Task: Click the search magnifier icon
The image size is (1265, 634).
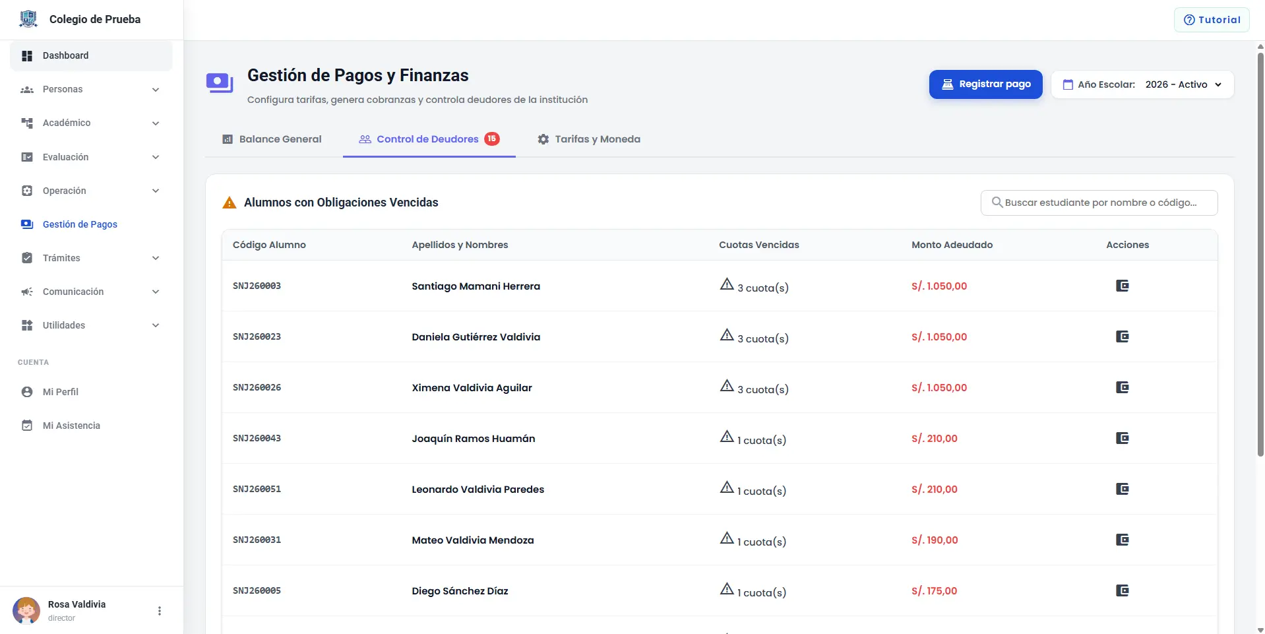Action: [997, 203]
